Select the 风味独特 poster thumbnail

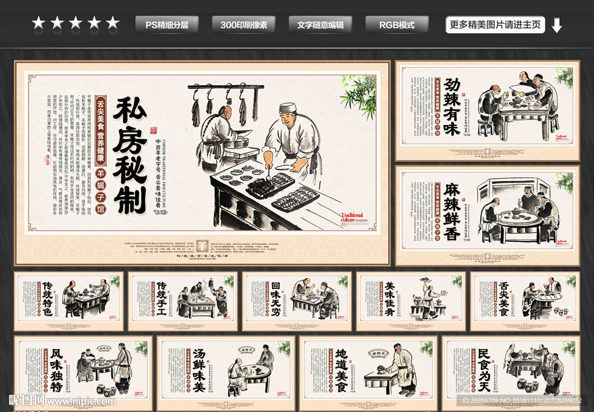point(84,373)
